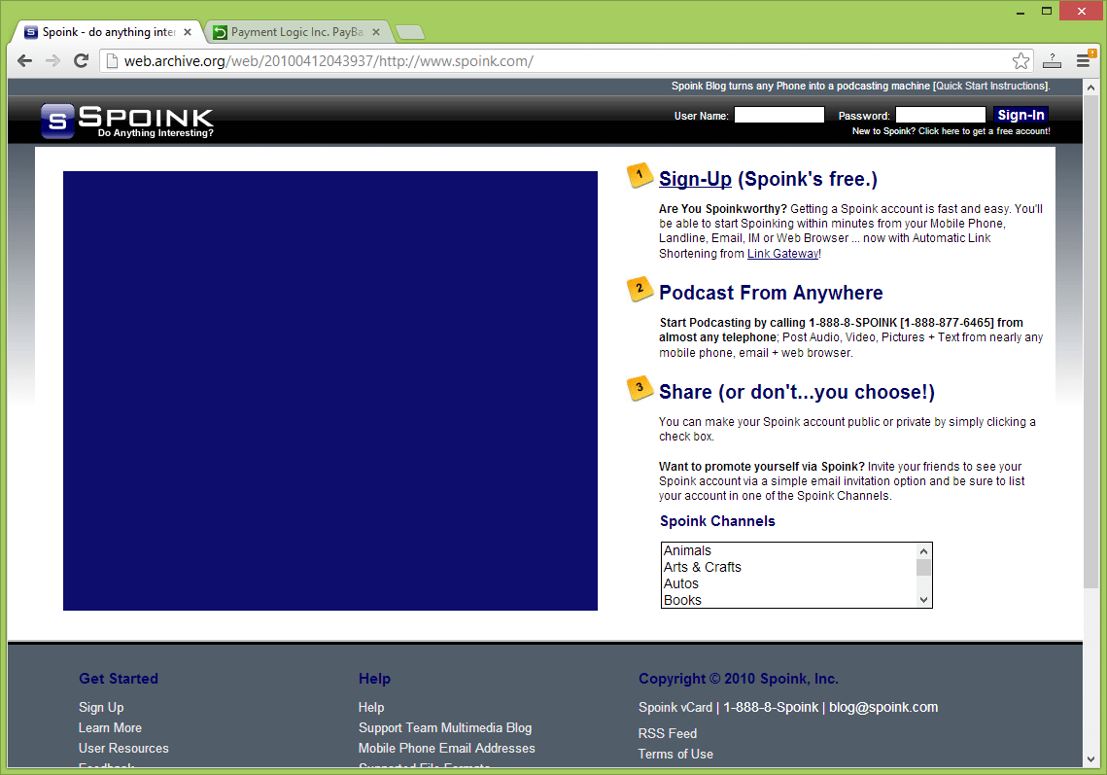Click the 'Podcast From Anywhere' heading
1107x775 pixels.
coord(771,294)
